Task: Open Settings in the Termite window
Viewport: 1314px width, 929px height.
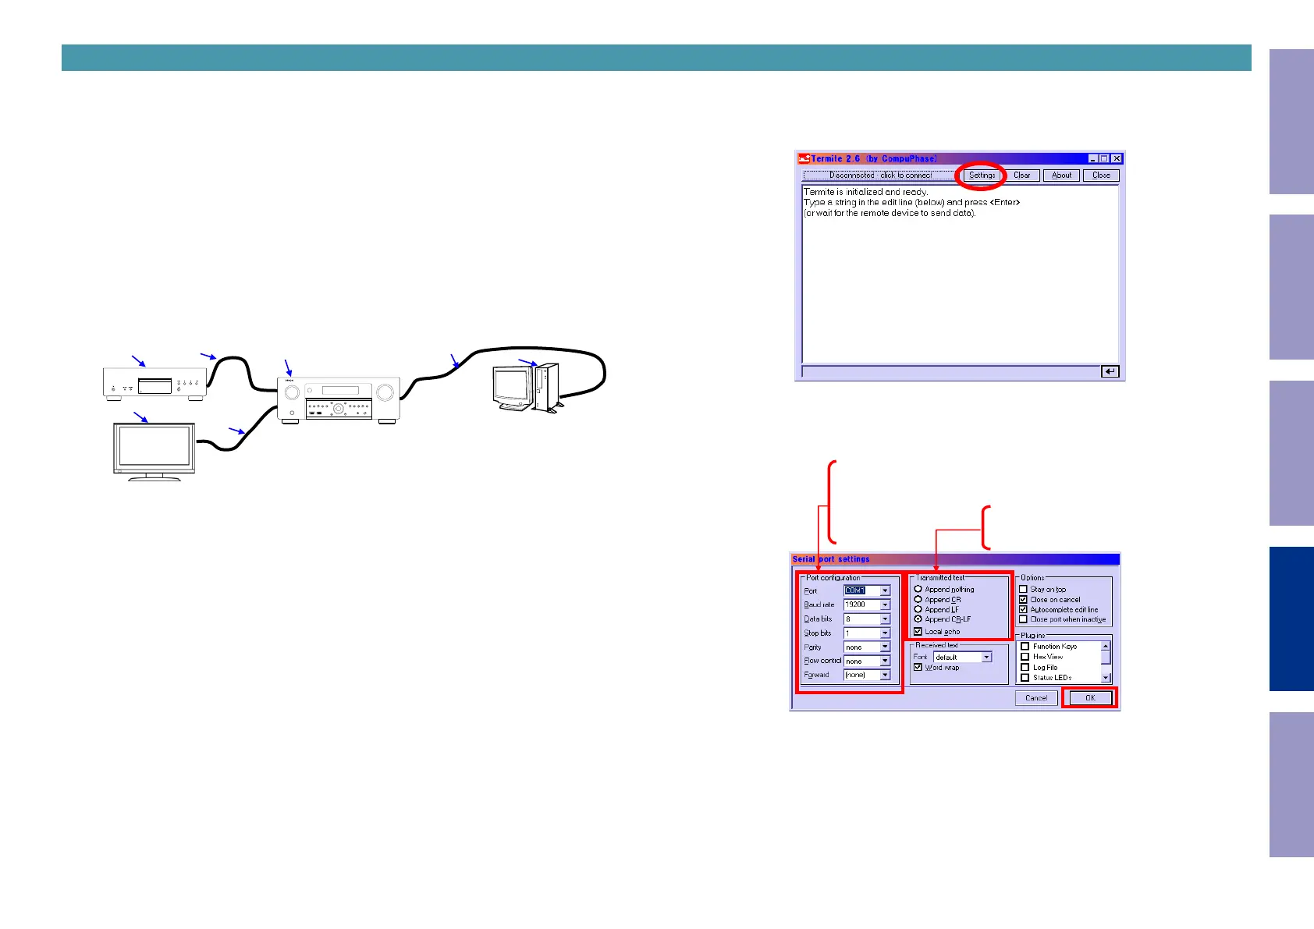Action: 982,176
